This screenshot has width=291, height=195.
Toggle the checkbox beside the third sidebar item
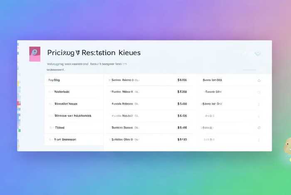point(50,104)
